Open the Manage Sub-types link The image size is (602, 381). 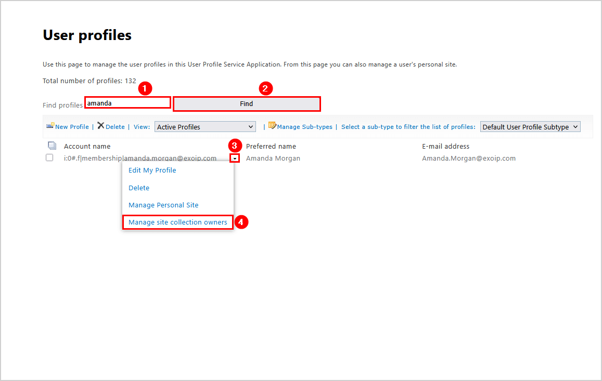(x=305, y=127)
